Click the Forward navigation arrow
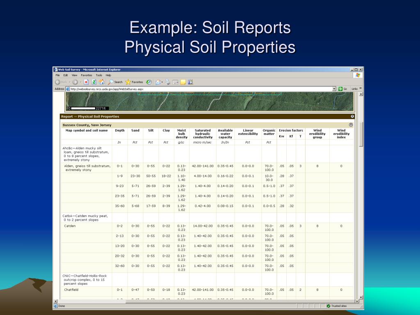Image resolution: width=420 pixels, height=315 pixels. (75, 82)
